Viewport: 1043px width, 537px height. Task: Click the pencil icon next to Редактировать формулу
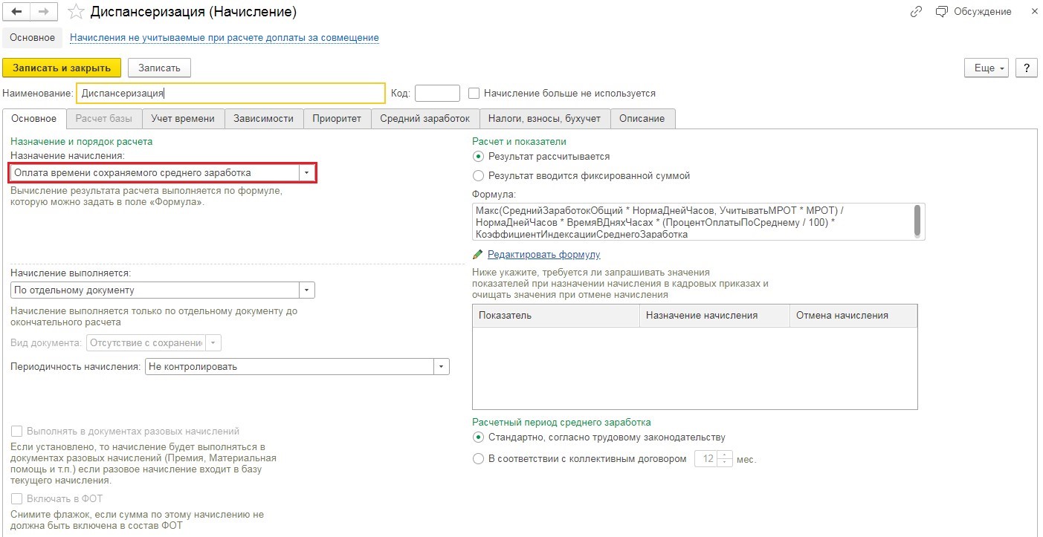click(x=478, y=255)
